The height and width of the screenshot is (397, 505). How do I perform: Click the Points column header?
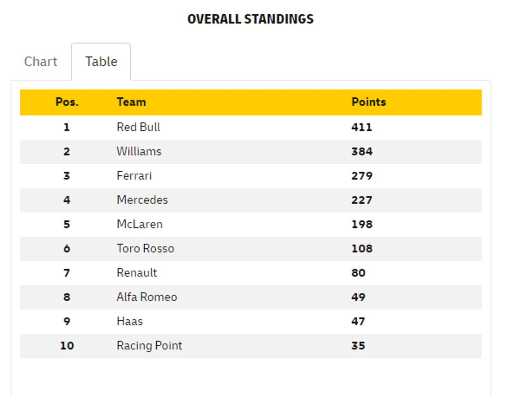(x=368, y=102)
